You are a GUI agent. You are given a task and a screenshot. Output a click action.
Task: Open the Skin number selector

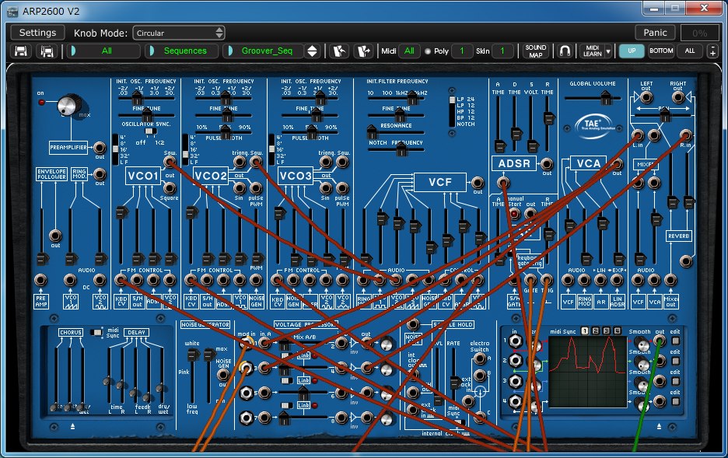pos(502,51)
